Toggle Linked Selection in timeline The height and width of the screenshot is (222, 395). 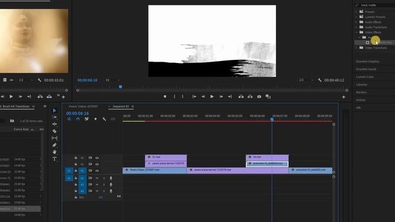coord(86,119)
